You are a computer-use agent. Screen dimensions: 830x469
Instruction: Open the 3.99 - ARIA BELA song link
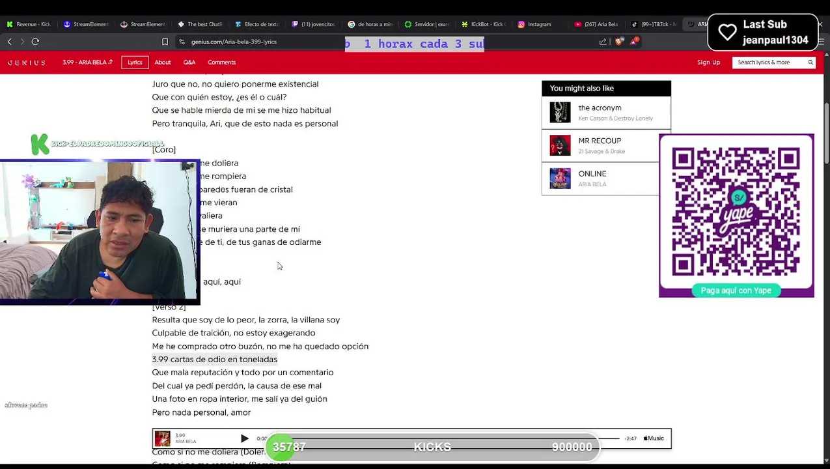tap(87, 63)
